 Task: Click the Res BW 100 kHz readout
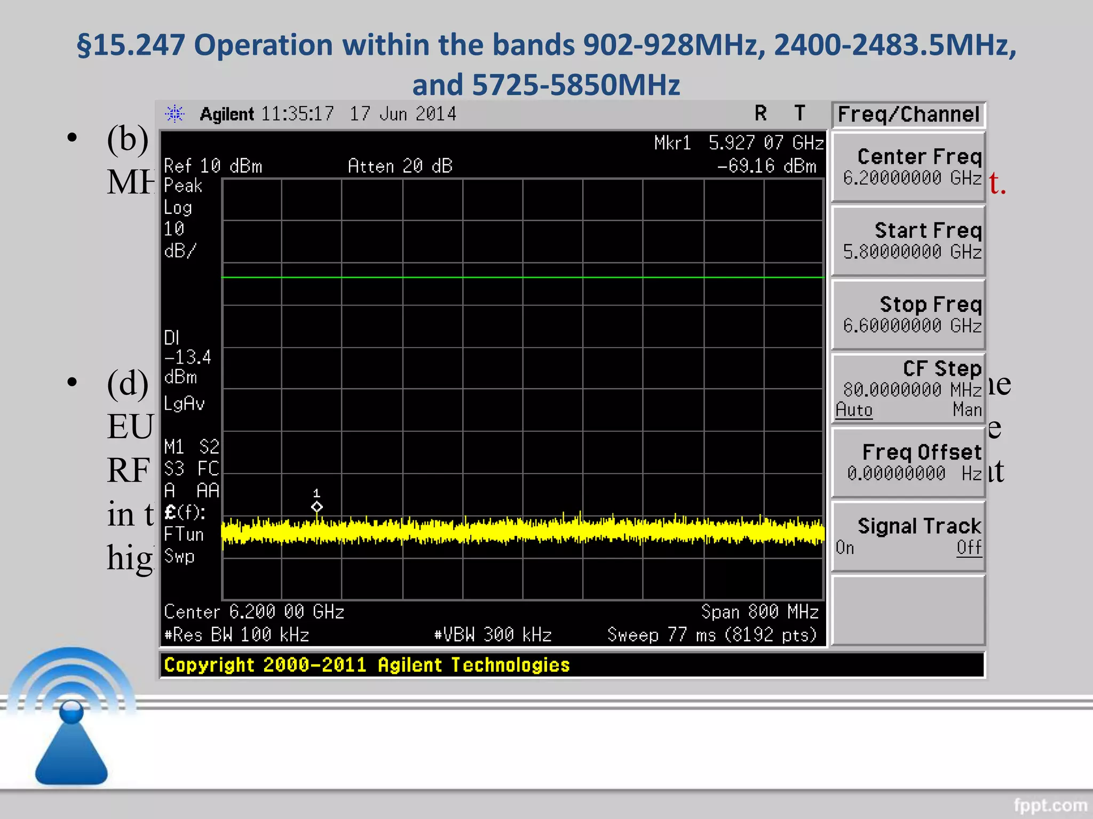click(x=237, y=635)
